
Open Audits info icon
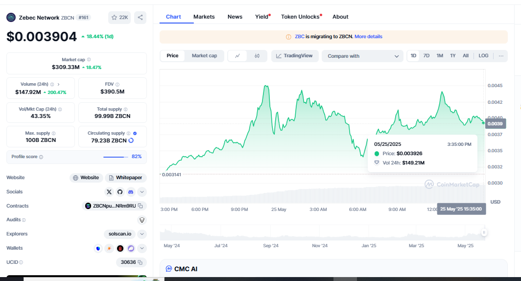point(24,220)
